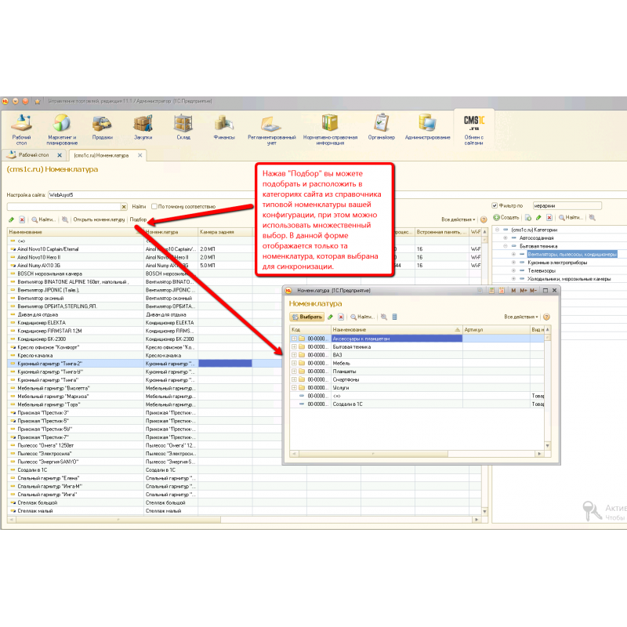Click the Подбор button
The image size is (627, 627).
coord(139,219)
